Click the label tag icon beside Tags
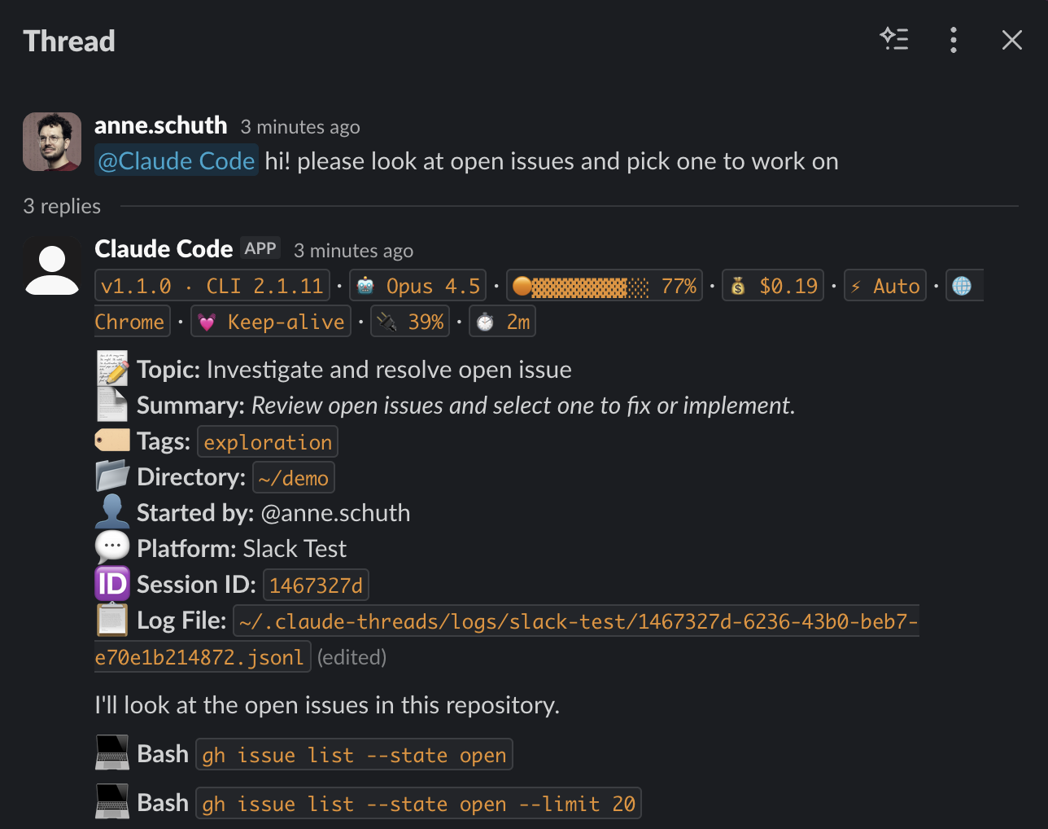The height and width of the screenshot is (829, 1048). click(x=112, y=441)
